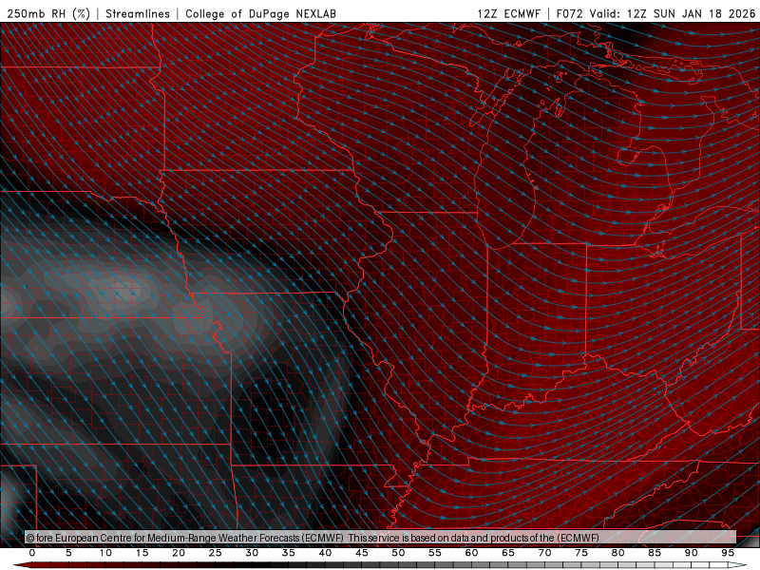Click the "95" colorbar scale label
The image size is (760, 570).
coord(728,553)
